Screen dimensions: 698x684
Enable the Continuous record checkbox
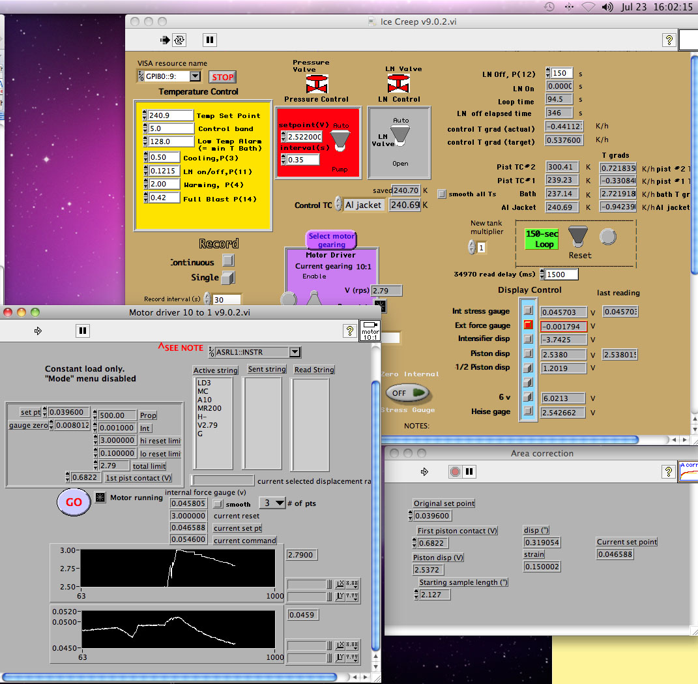(227, 260)
